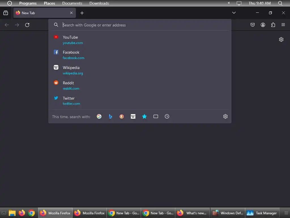
Task: Expand the list all tabs chevron
Action: [x=234, y=13]
